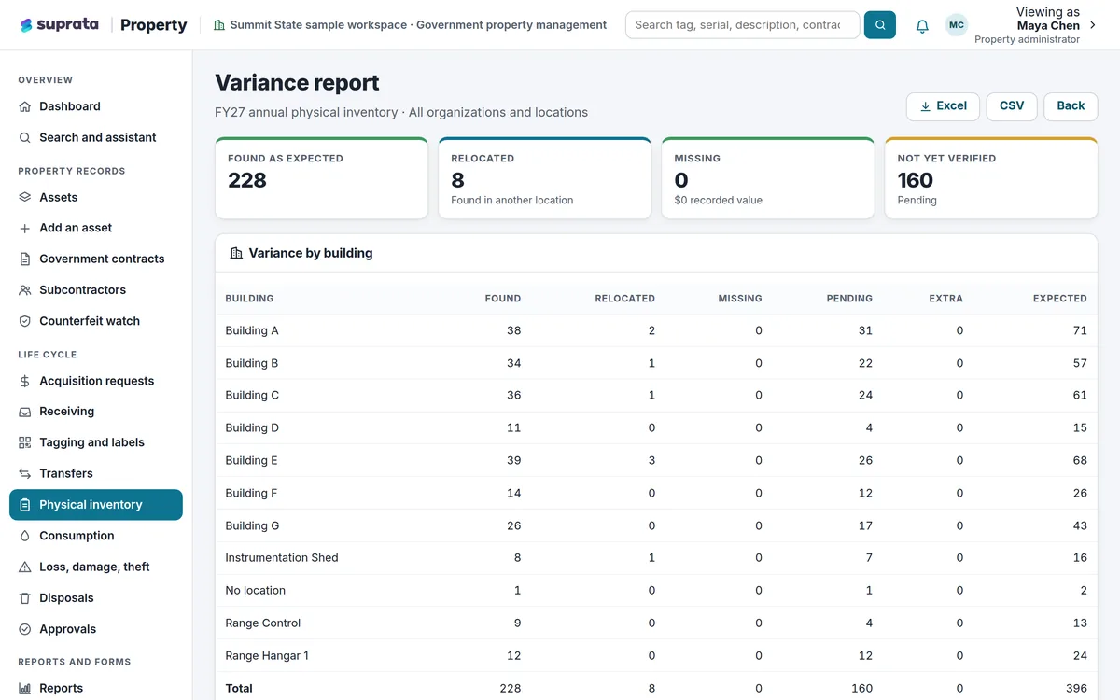Click the Not yet verified card
1120x700 pixels.
click(991, 178)
